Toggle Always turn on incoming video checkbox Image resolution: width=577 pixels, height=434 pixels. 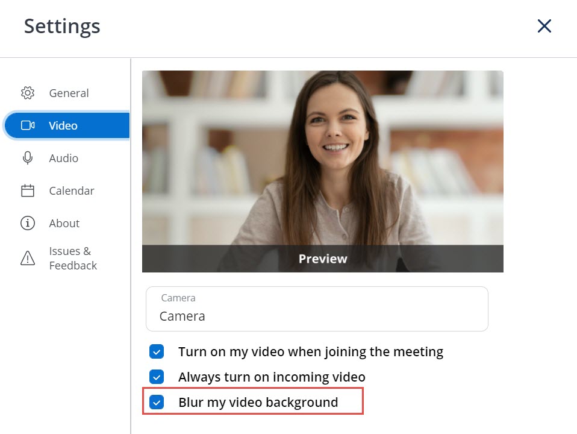[157, 377]
